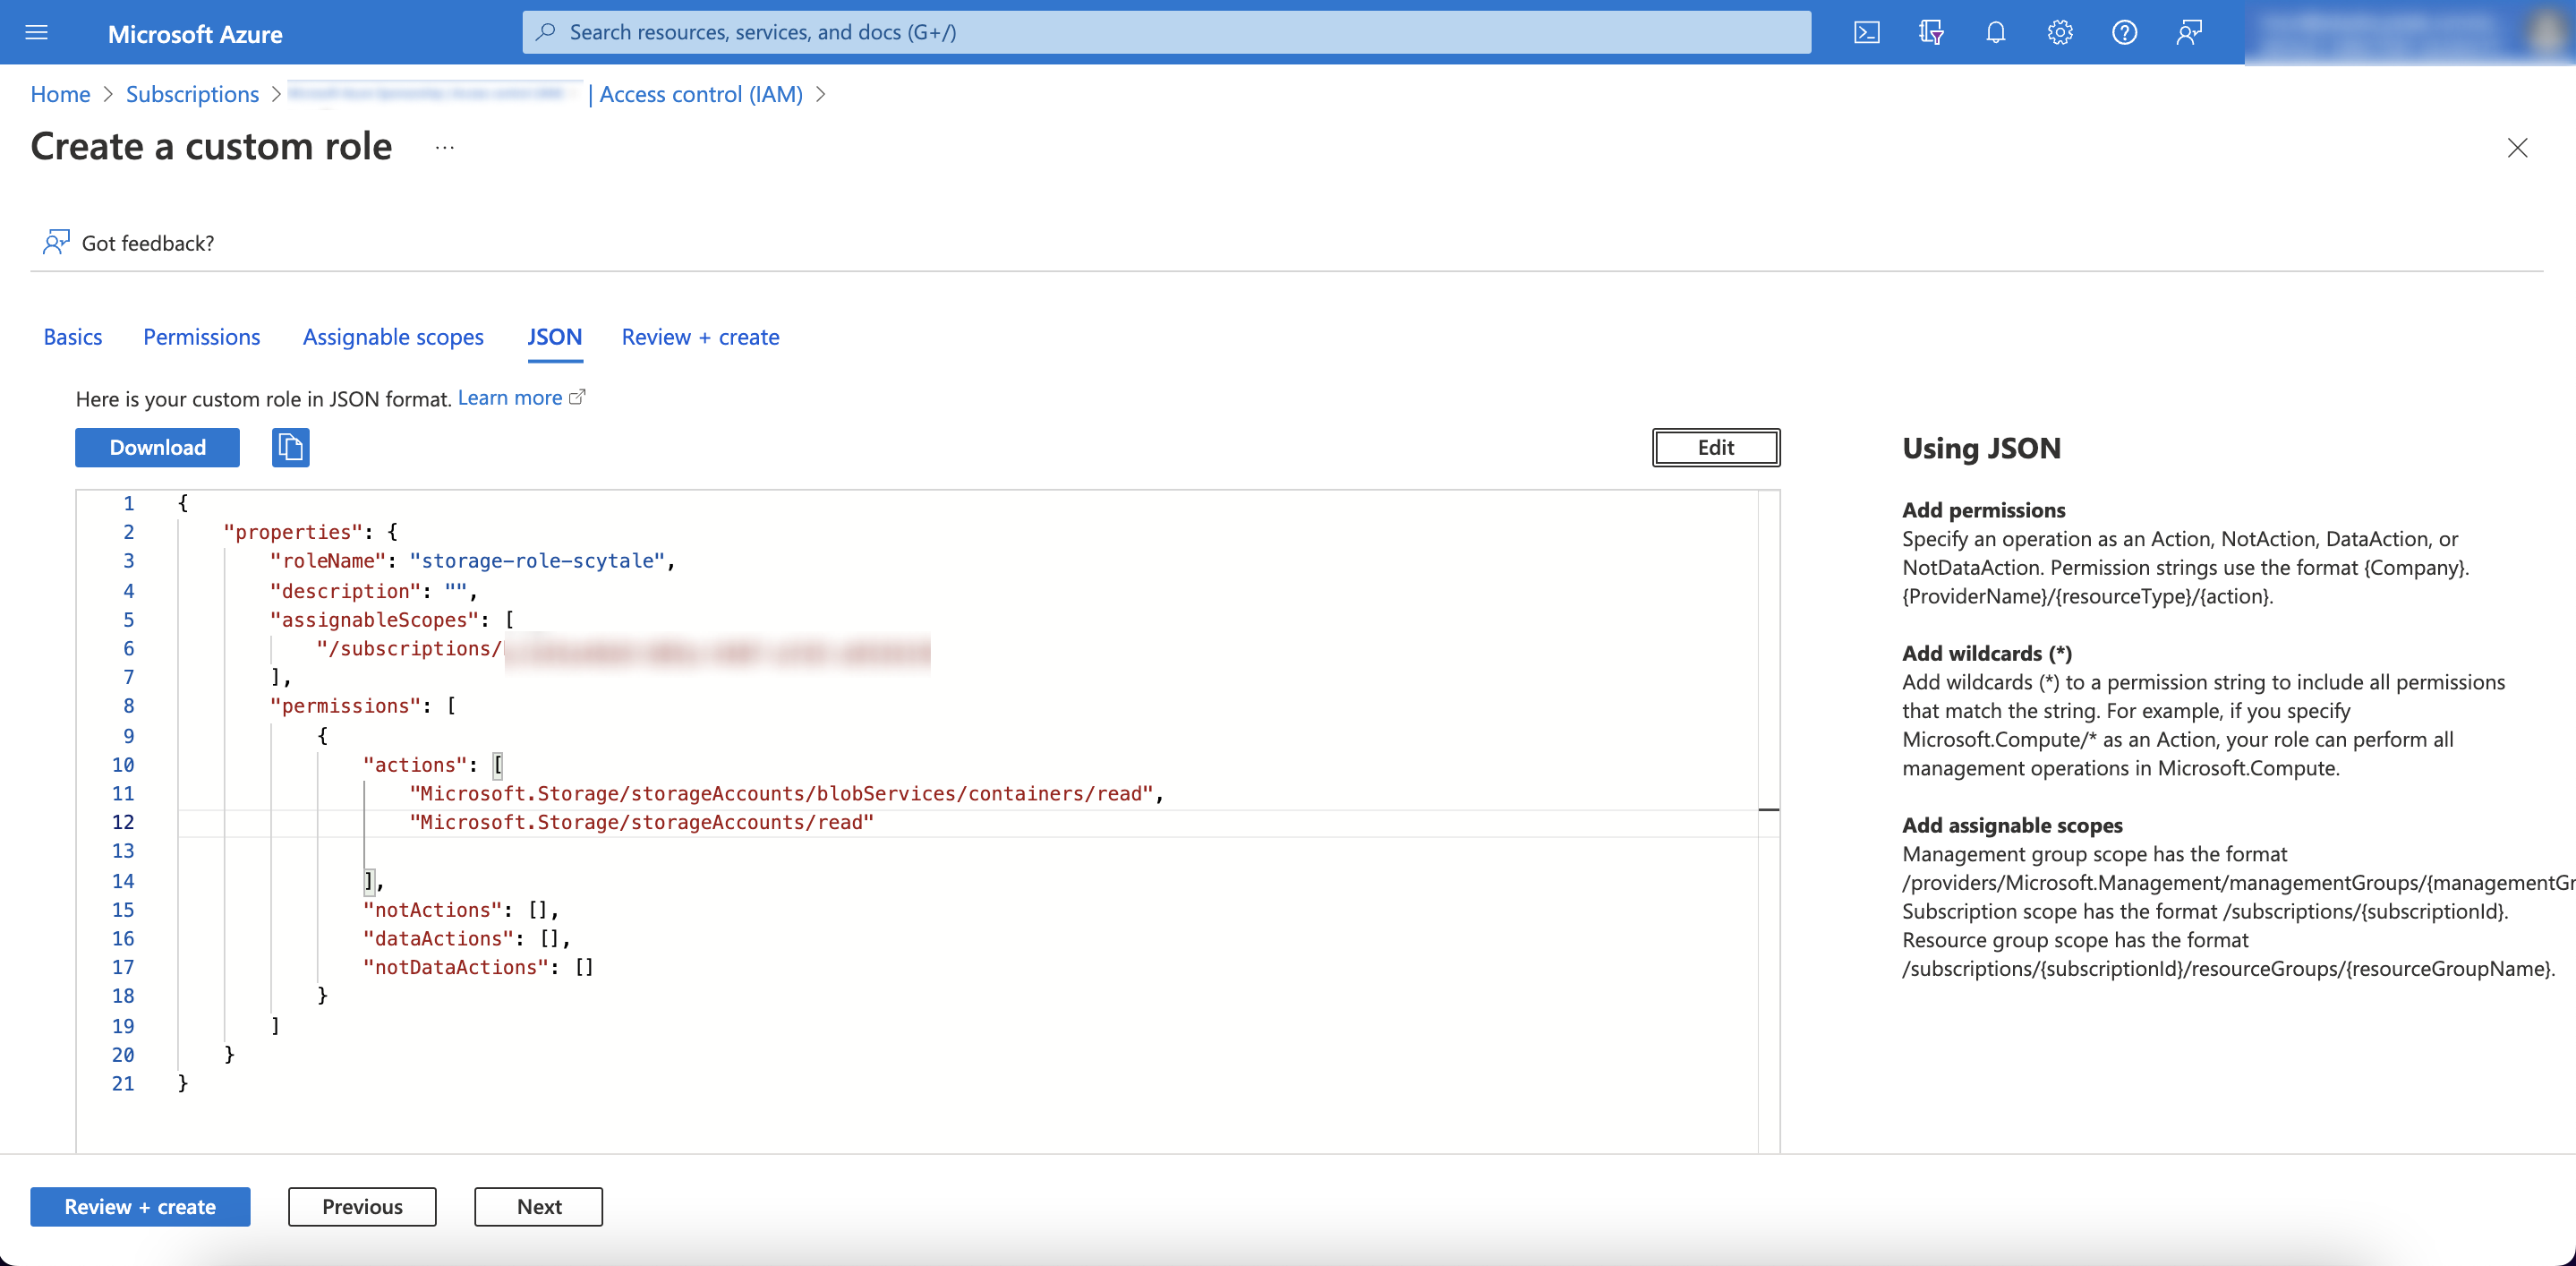Screen dimensions: 2576x1266
Task: Switch to the Assignable scopes tab
Action: click(393, 337)
